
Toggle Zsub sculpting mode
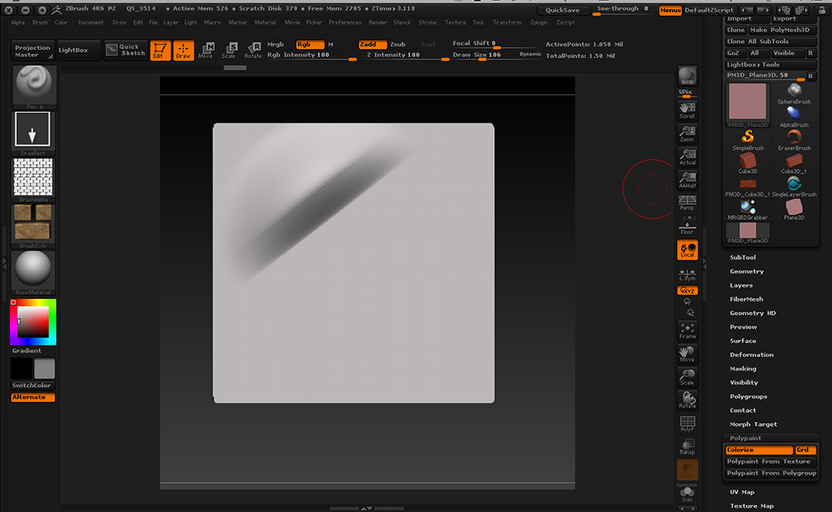click(397, 45)
